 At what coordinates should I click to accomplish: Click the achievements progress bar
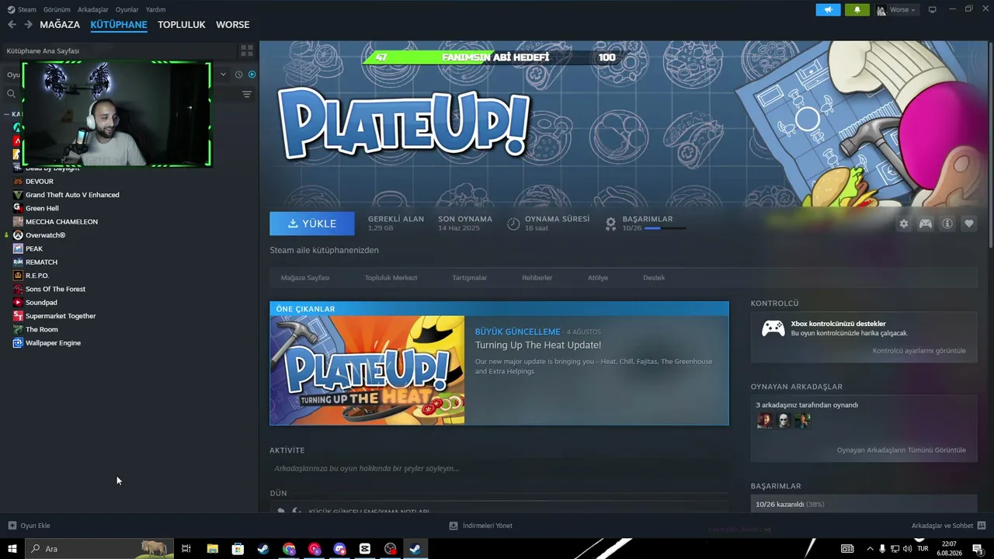[665, 228]
